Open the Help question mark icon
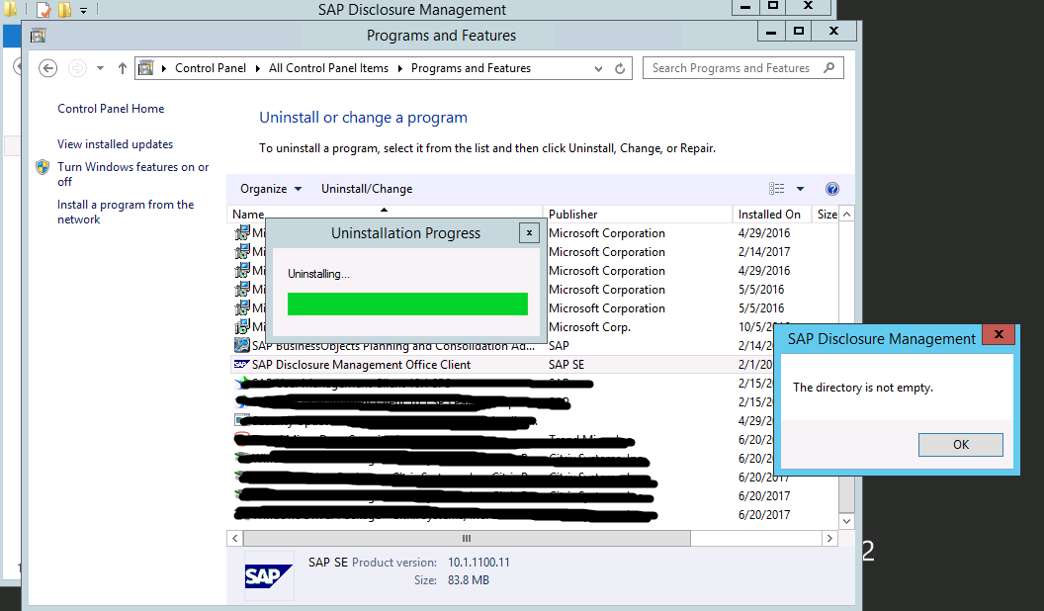This screenshot has height=611, width=1044. (x=832, y=189)
